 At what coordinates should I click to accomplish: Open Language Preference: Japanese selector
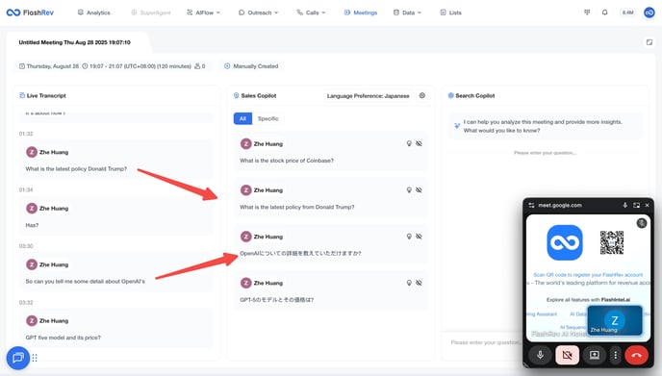(x=369, y=96)
